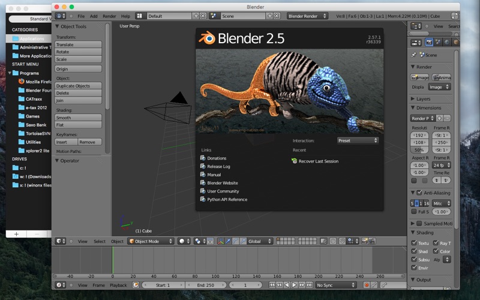
Task: Expand the Layers panel in properties
Action: click(x=424, y=98)
